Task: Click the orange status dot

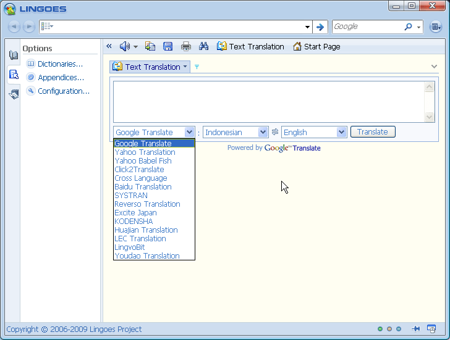Action: point(389,329)
